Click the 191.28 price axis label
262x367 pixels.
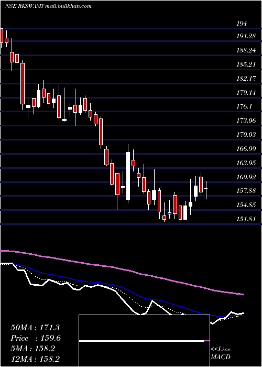246,36
